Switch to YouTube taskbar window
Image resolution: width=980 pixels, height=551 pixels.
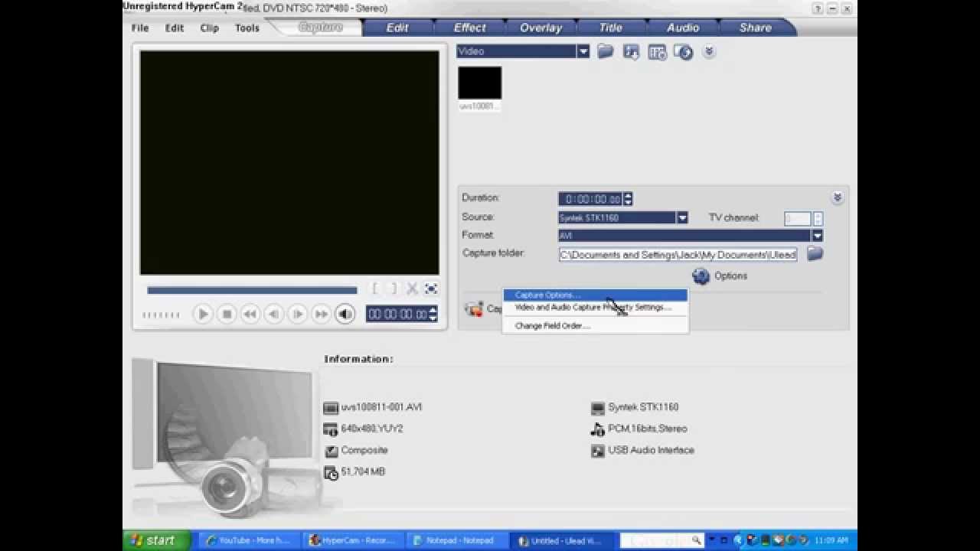click(x=249, y=540)
